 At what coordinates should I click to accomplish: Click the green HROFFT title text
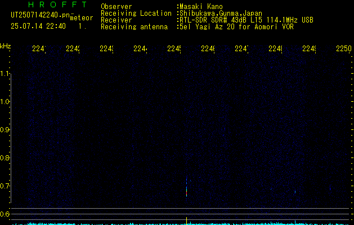[x=57, y=4]
